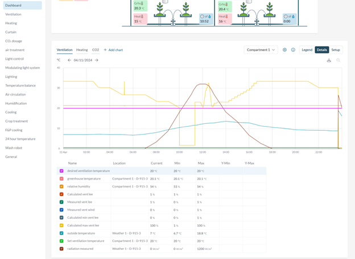This screenshot has height=259, width=355.
Task: Click the Legend button
Action: (x=307, y=50)
